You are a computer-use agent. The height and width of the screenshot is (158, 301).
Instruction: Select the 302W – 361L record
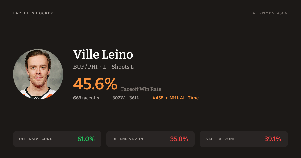pyautogui.click(x=126, y=98)
